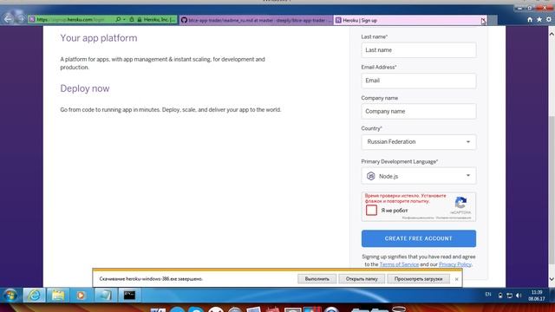Open the Country dropdown

(x=418, y=142)
